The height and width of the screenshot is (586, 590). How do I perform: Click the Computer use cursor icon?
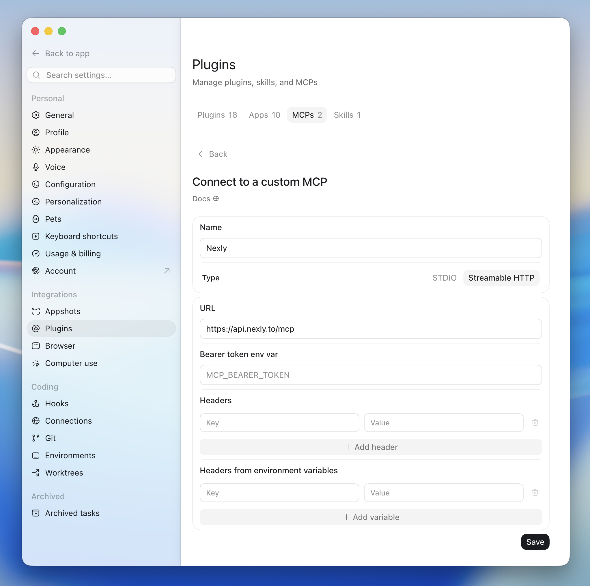(36, 363)
